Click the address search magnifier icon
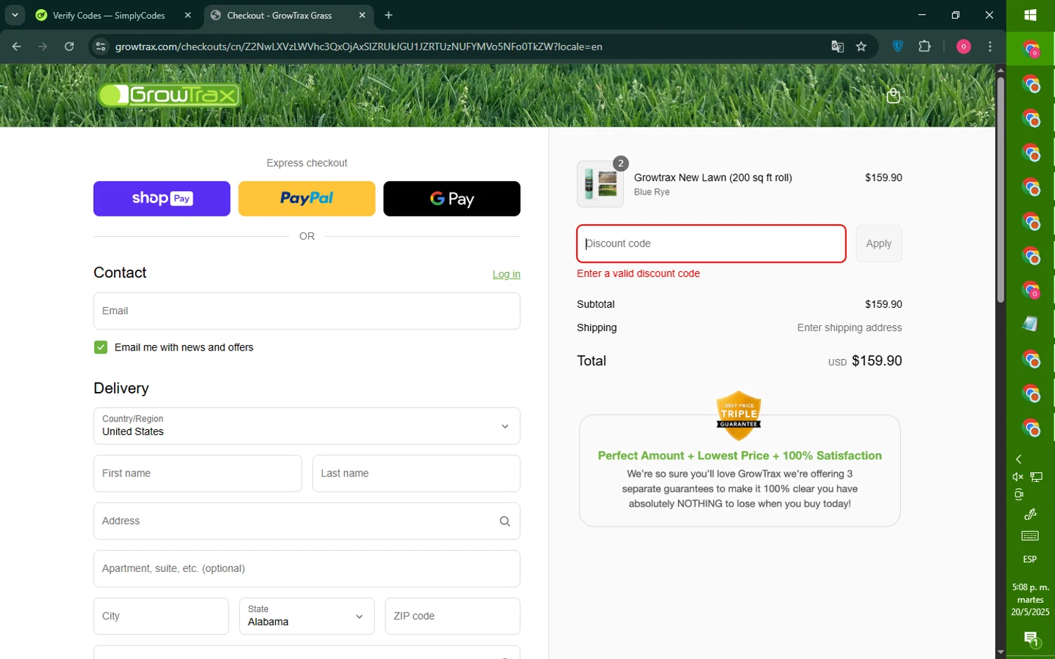Image resolution: width=1055 pixels, height=659 pixels. [504, 521]
